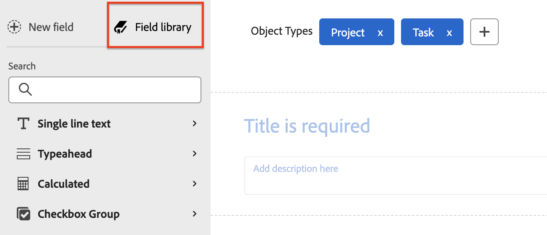Click the Typeahead field icon
This screenshot has height=235, width=547.
(23, 154)
